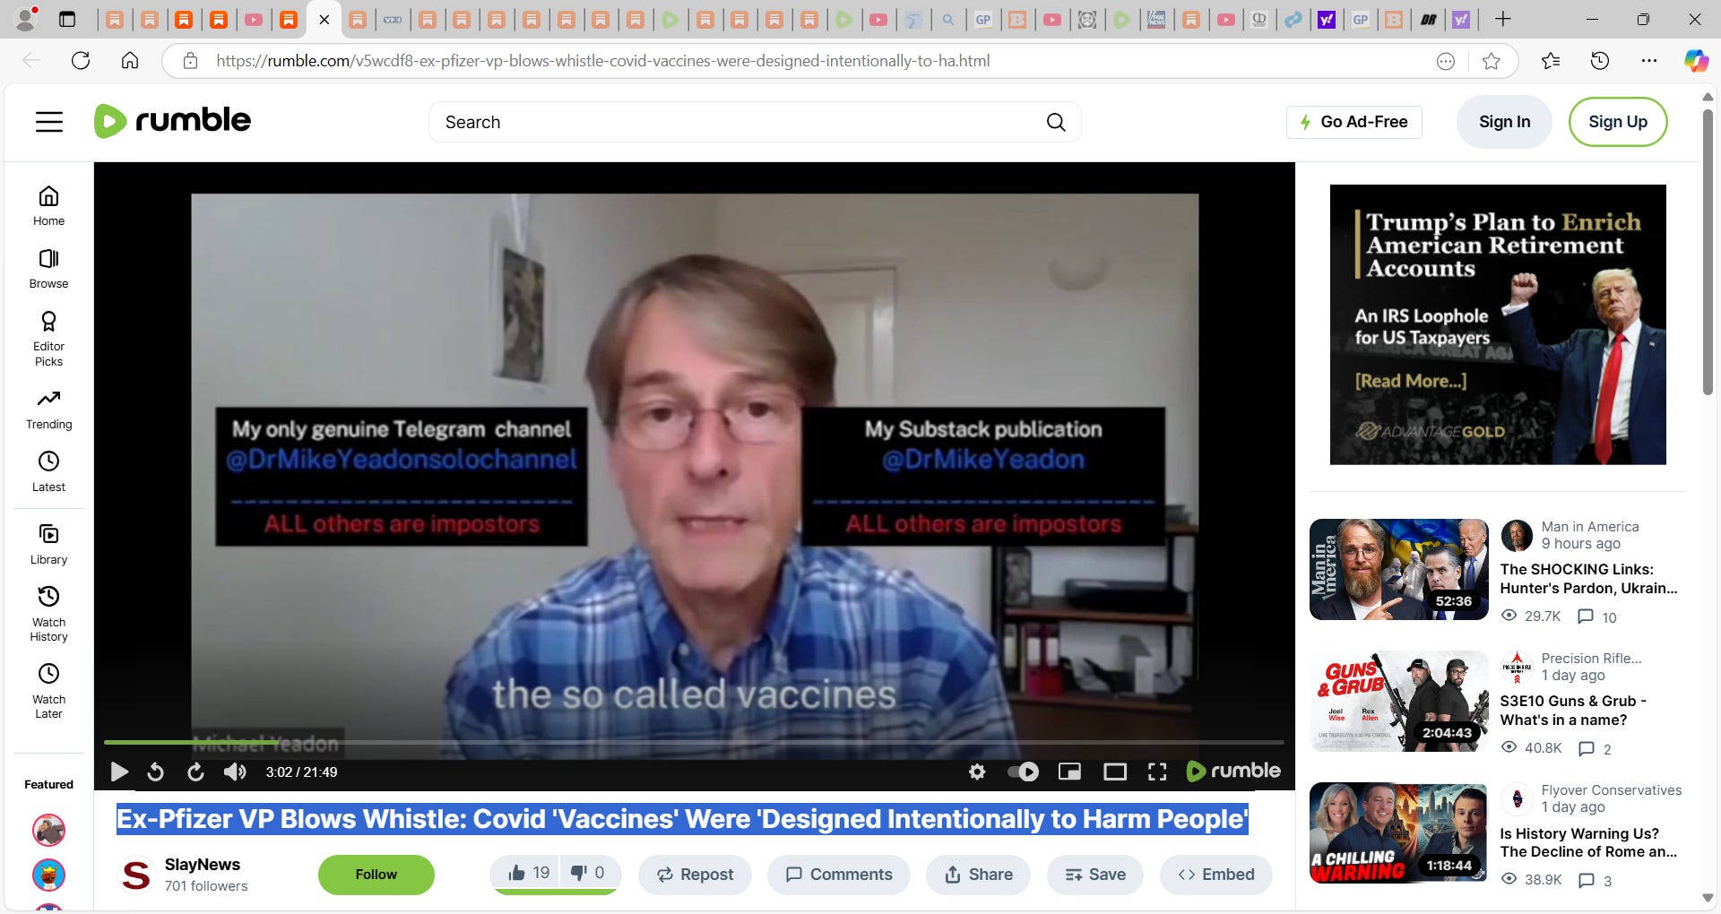The image size is (1721, 914).
Task: Open Home in the sidebar
Action: click(48, 206)
